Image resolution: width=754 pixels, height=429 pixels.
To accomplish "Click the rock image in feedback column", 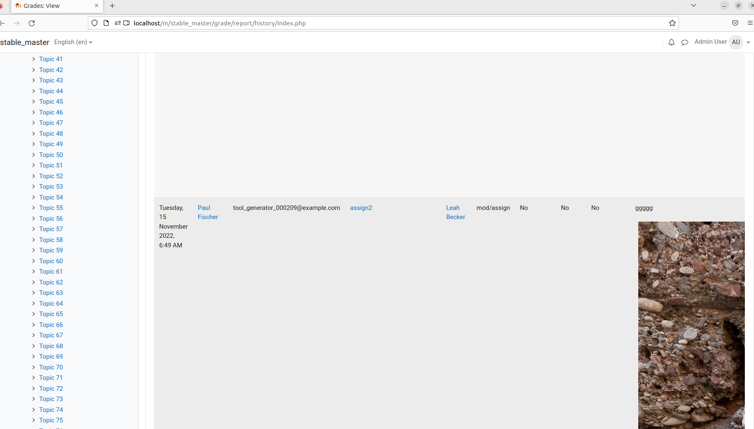I will tap(691, 325).
